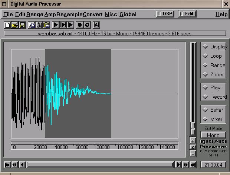This screenshot has width=230, height=175.
Task: Save using the floppy disk icon
Action: 22,25
